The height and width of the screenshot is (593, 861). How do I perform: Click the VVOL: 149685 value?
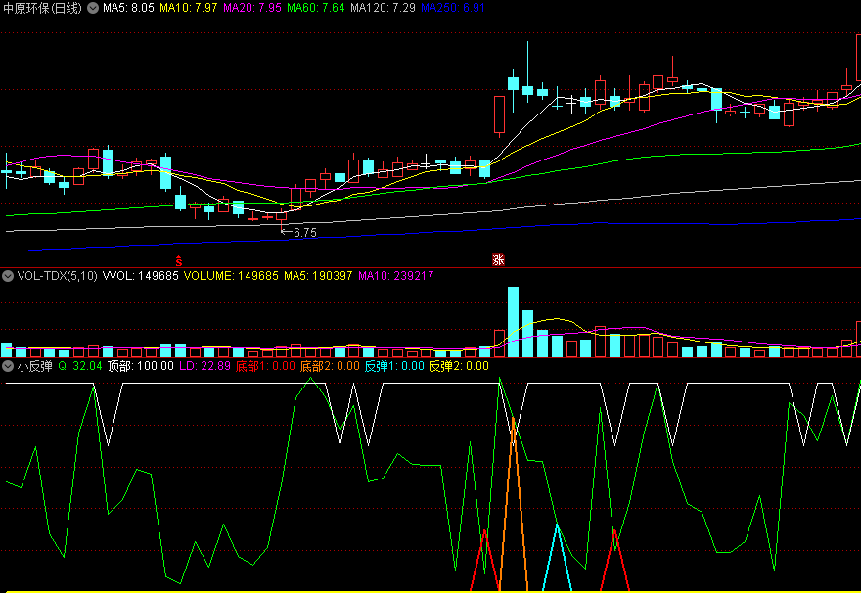(x=141, y=276)
